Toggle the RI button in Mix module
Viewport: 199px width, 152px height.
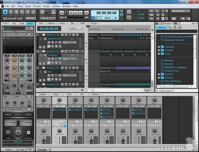[x=163, y=19]
